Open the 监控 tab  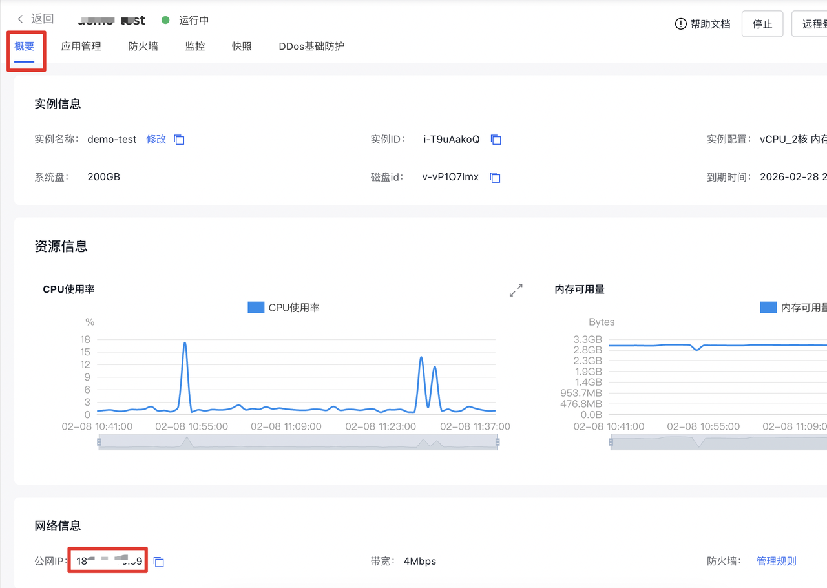pos(194,47)
